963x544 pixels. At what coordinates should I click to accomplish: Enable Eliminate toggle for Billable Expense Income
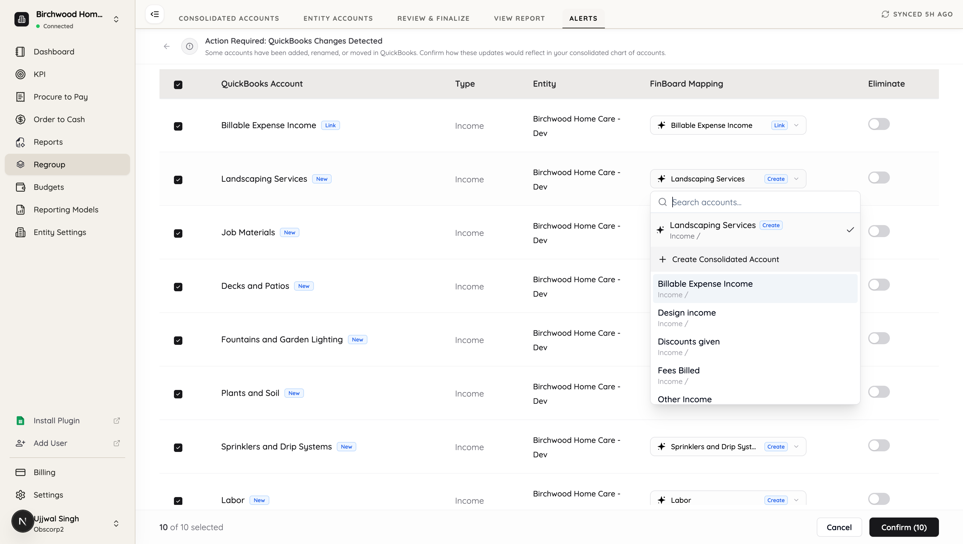pos(878,124)
